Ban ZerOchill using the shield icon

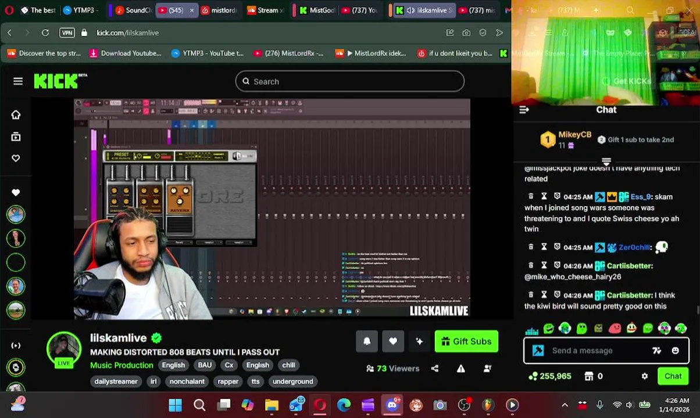(557, 247)
